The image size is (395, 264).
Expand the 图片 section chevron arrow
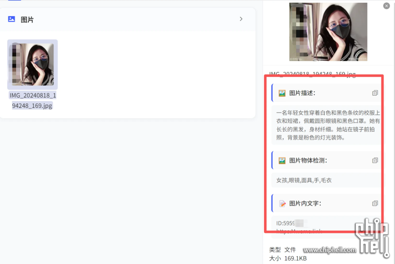(241, 19)
